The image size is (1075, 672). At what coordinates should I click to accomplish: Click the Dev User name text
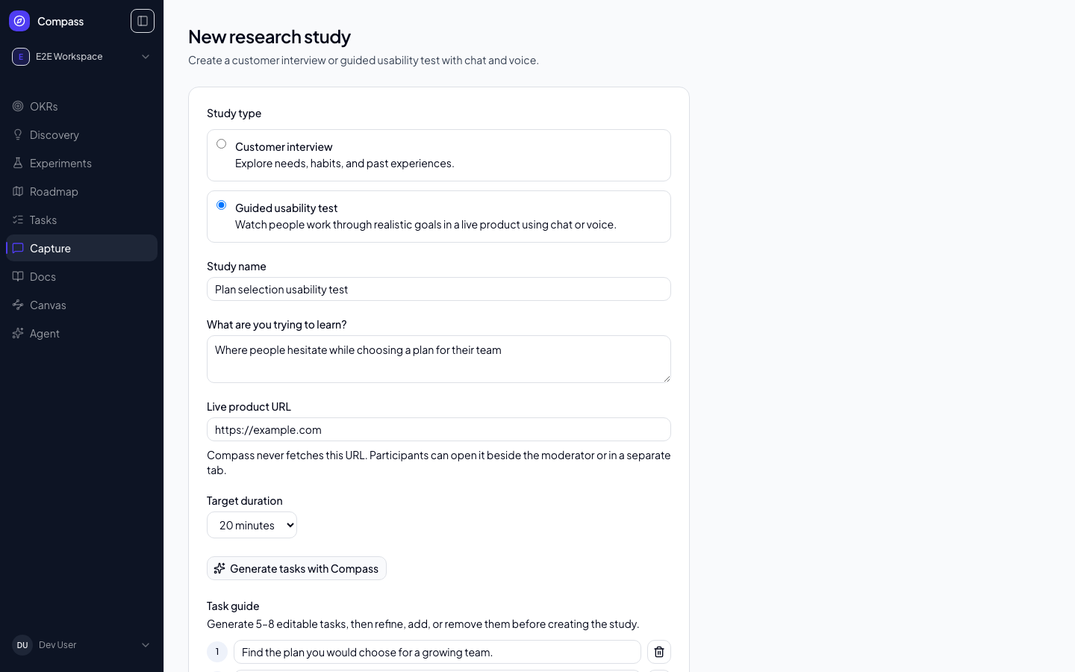(57, 645)
